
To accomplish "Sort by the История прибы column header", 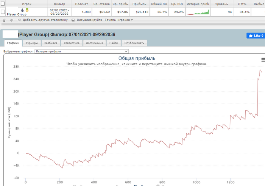I will tap(198, 4).
